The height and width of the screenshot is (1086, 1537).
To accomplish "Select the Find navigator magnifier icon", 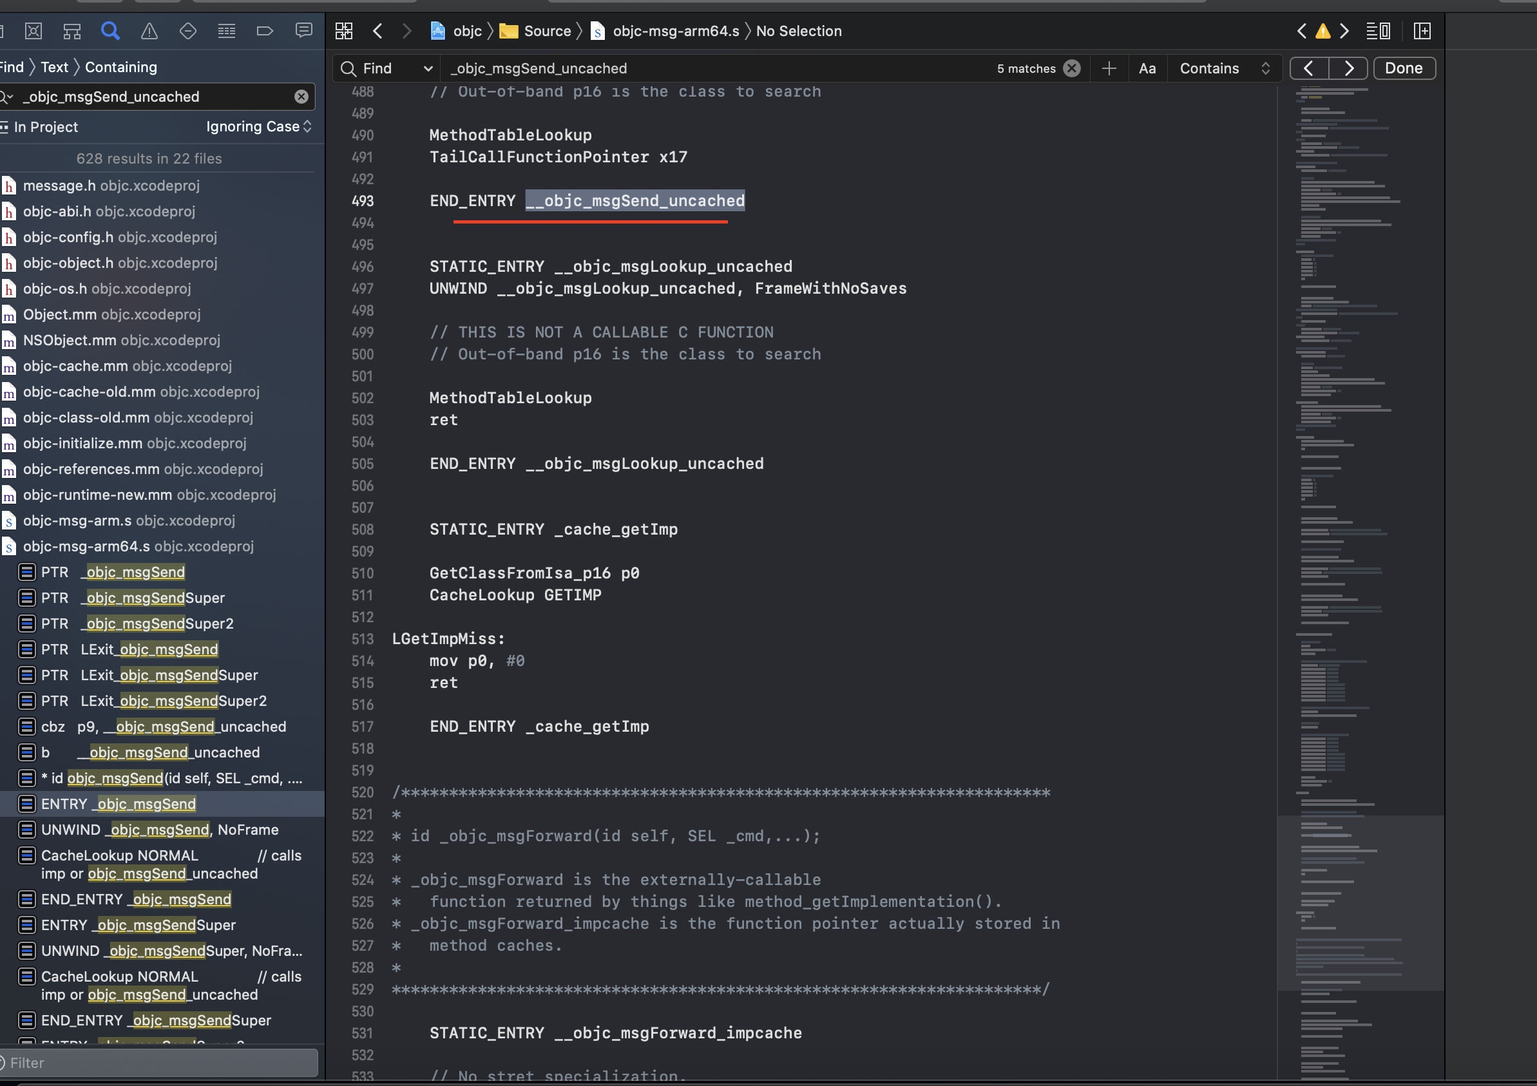I will coord(110,31).
